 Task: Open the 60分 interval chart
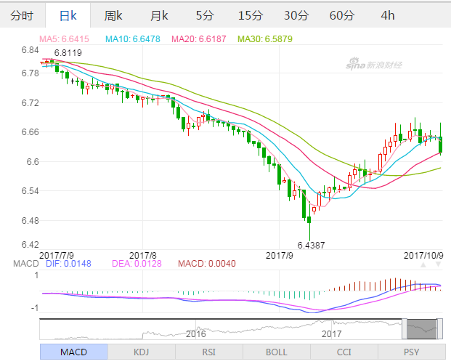coord(342,15)
